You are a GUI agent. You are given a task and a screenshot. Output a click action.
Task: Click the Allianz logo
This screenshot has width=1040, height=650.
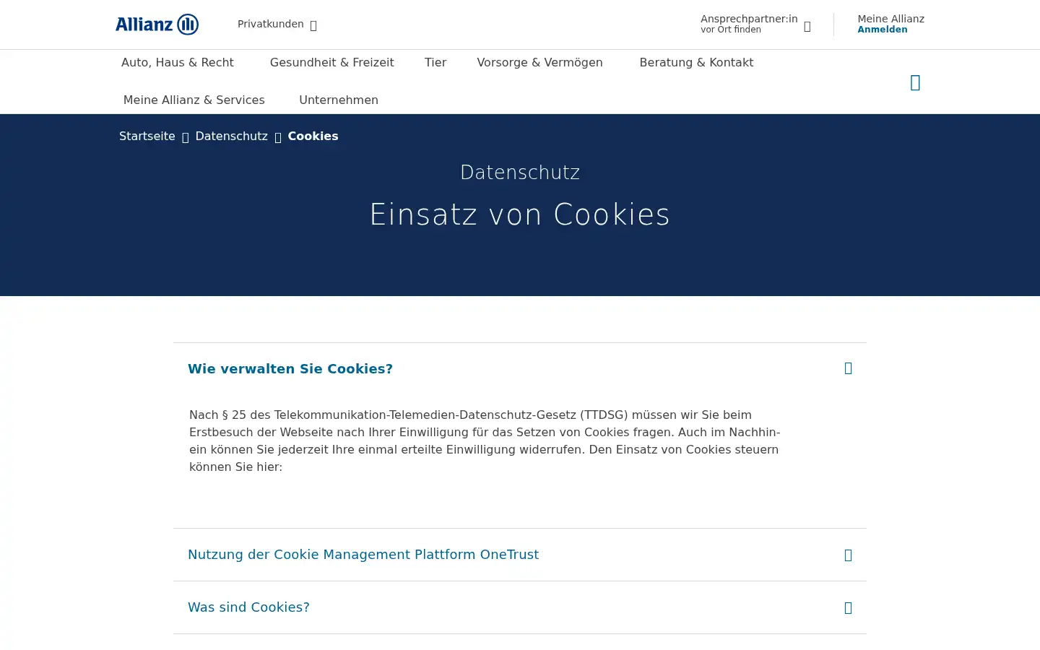coord(157,25)
